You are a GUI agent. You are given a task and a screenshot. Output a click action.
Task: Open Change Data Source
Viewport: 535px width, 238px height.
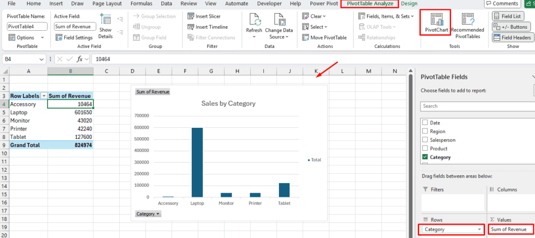[279, 27]
